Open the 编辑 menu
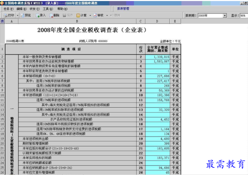Viewport: 248px width, 175px height. click(22, 9)
